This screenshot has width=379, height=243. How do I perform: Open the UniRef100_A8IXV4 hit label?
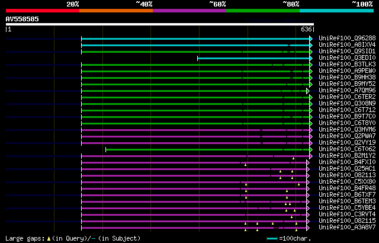347,44
